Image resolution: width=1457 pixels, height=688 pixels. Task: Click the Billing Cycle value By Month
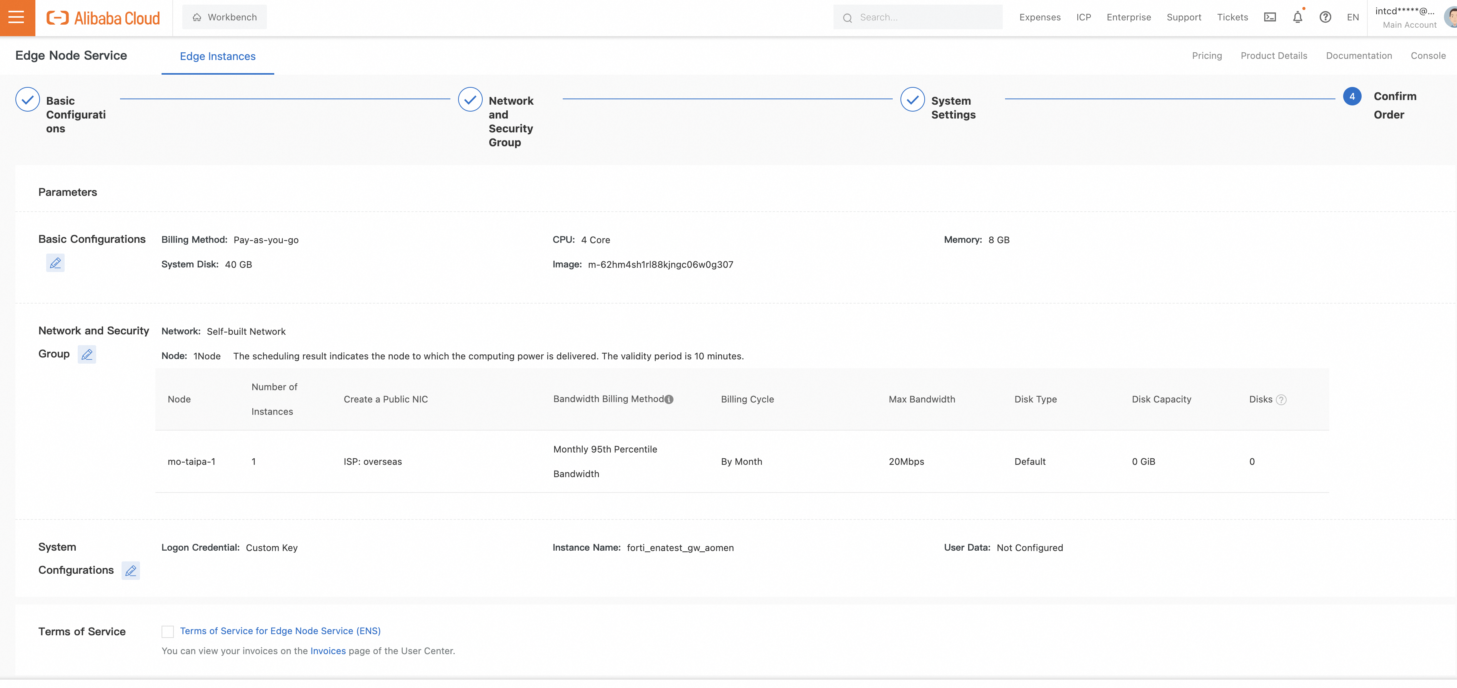click(742, 462)
